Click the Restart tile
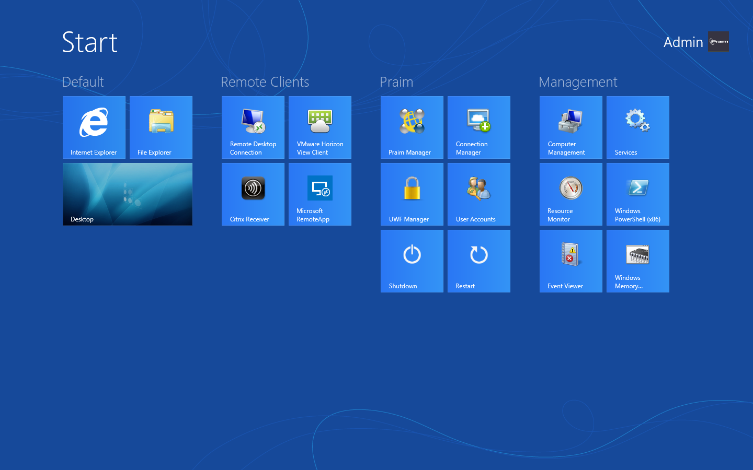 [479, 261]
